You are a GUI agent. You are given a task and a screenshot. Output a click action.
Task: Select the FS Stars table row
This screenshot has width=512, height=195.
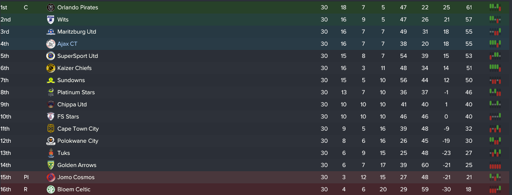[256, 117]
